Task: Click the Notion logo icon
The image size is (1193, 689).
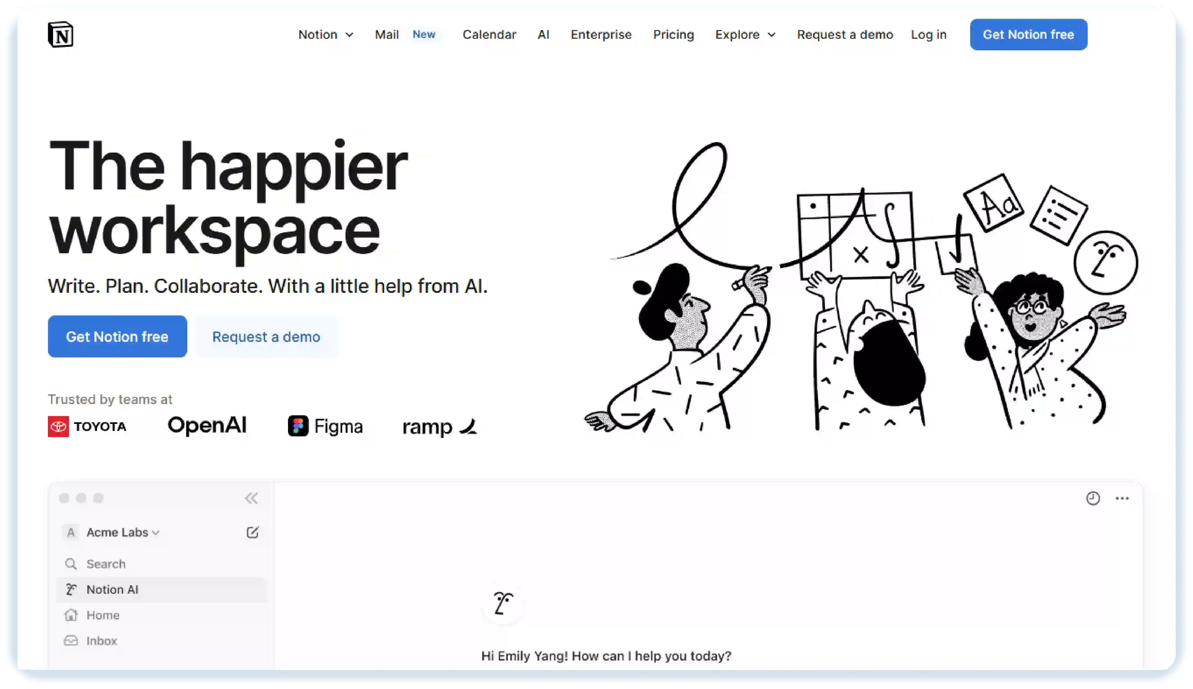Action: tap(61, 34)
